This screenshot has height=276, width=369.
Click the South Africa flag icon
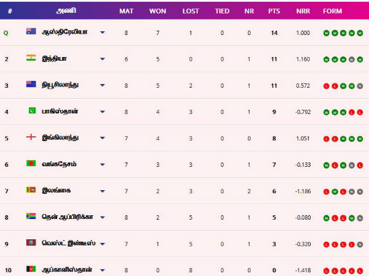tap(31, 217)
